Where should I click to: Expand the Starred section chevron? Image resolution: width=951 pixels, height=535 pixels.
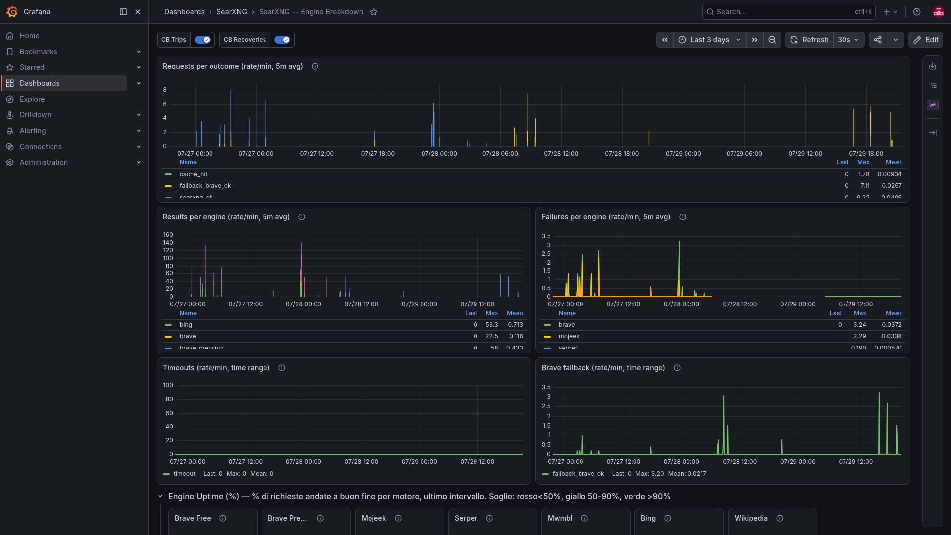coord(139,67)
